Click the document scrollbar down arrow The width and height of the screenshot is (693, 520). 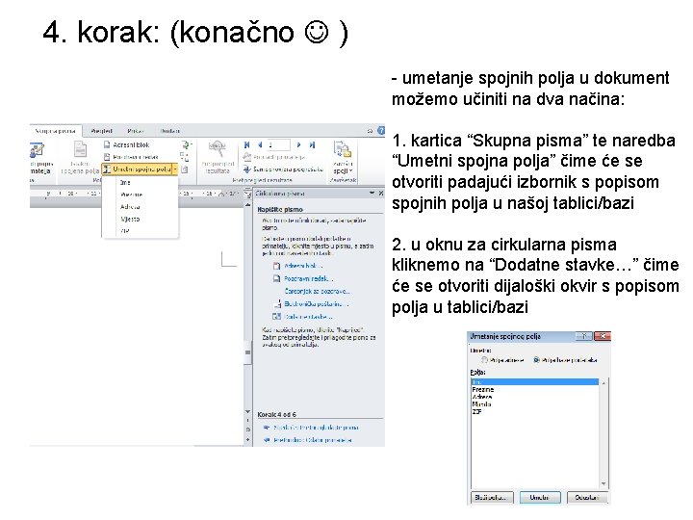pyautogui.click(x=248, y=412)
